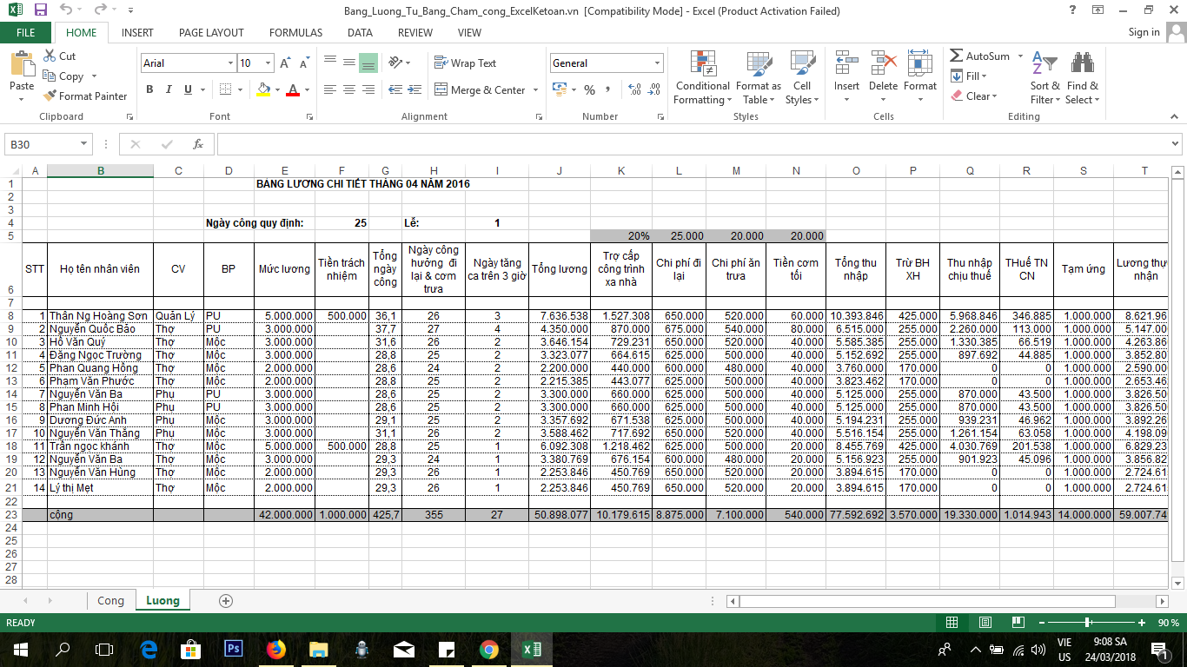The image size is (1187, 667).
Task: Expand the Name Box dropdown arrow
Action: pyautogui.click(x=84, y=144)
